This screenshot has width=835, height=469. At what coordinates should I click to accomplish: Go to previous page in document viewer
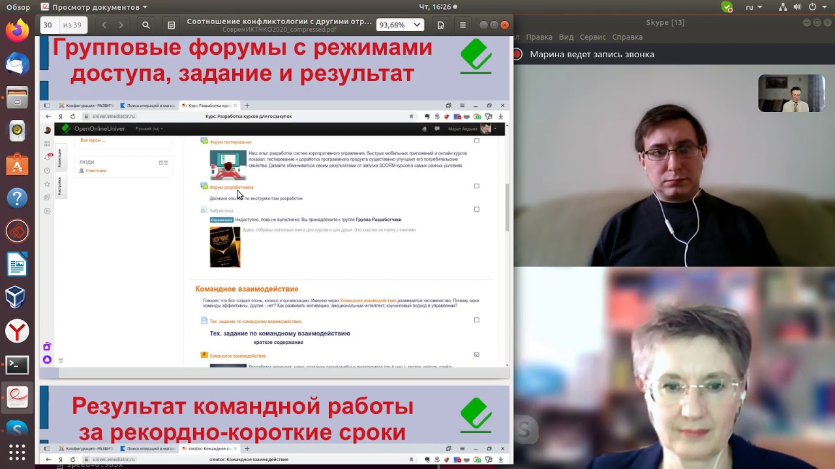104,25
